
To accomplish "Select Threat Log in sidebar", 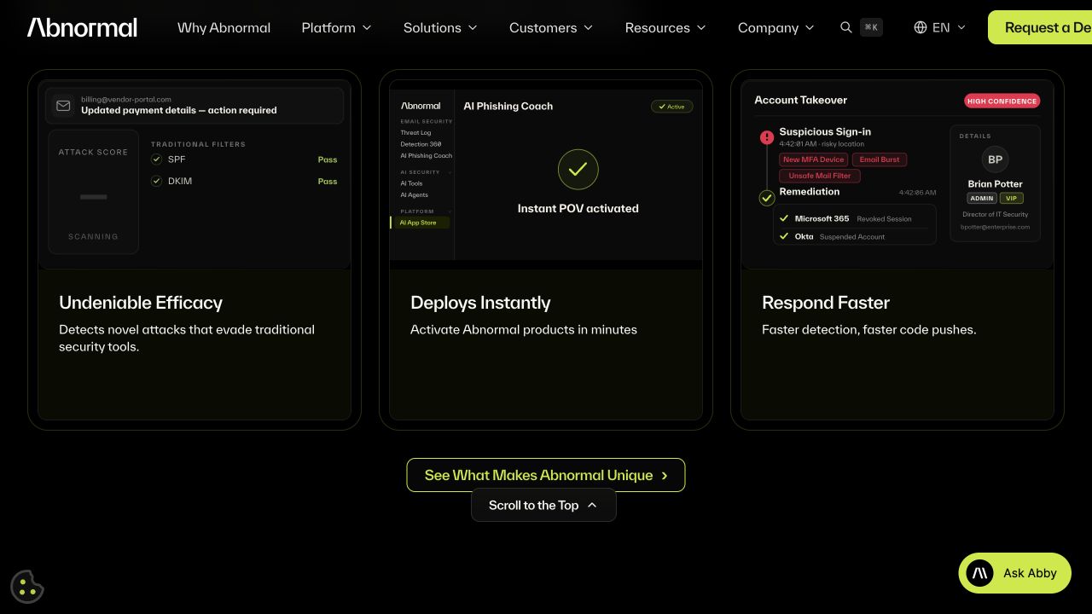I will coord(415,133).
